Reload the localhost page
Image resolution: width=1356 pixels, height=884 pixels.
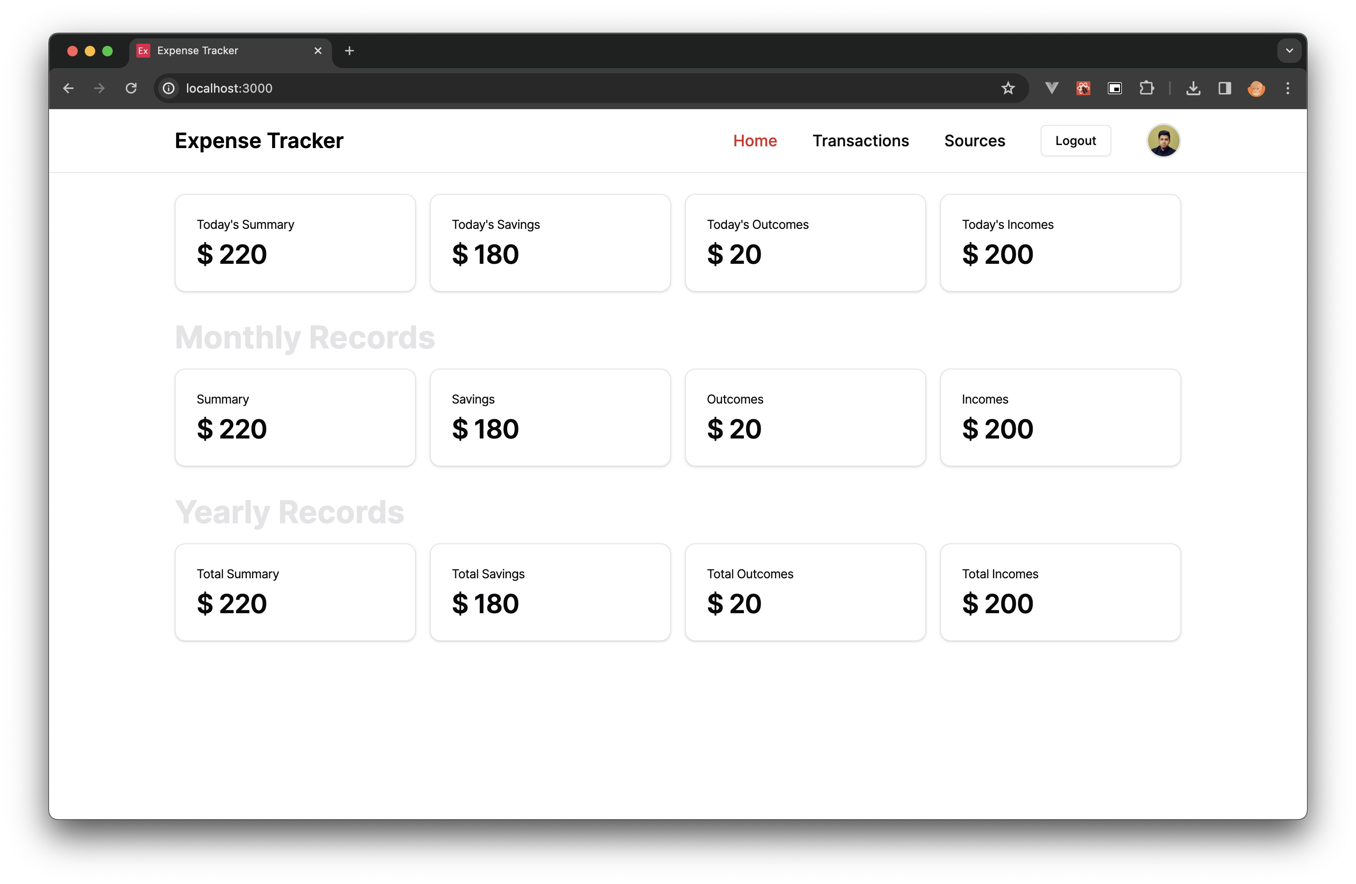(131, 88)
